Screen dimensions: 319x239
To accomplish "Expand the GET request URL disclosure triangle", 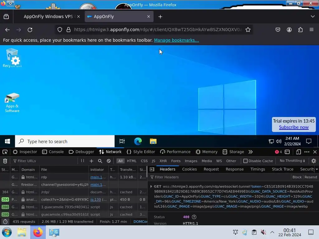I will (x=151, y=186).
